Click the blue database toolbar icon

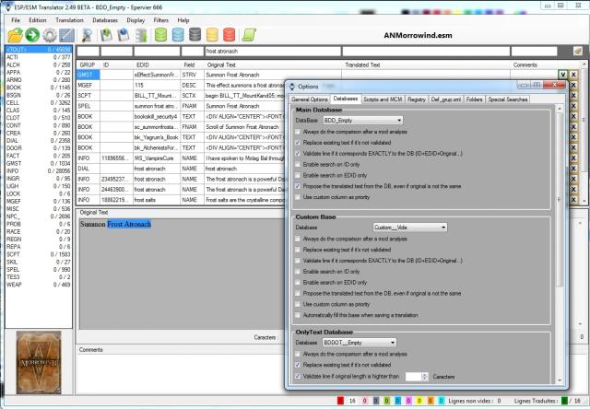[178, 35]
